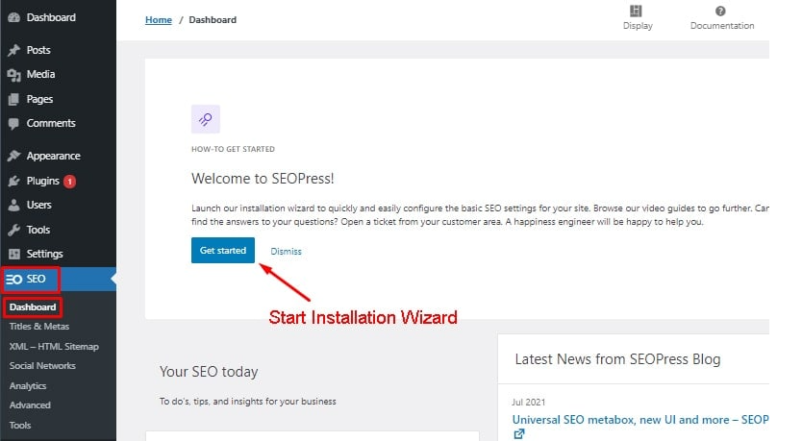The height and width of the screenshot is (441, 802).
Task: Click "To do's, tips, and insights" text
Action: click(x=247, y=402)
